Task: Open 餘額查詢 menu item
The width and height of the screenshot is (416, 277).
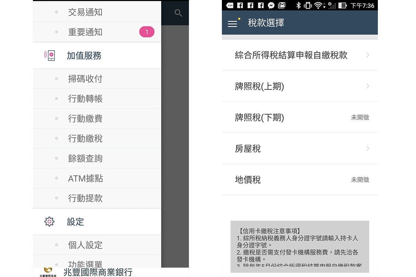Action: (97, 158)
